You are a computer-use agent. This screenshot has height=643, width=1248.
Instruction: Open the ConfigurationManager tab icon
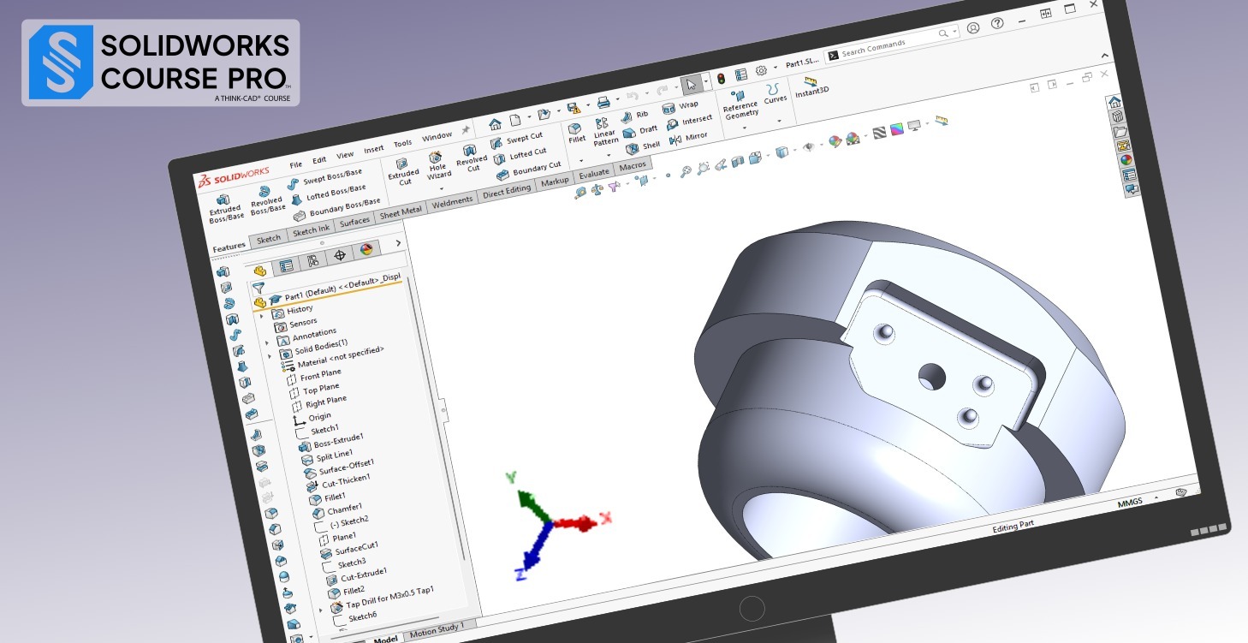(312, 259)
